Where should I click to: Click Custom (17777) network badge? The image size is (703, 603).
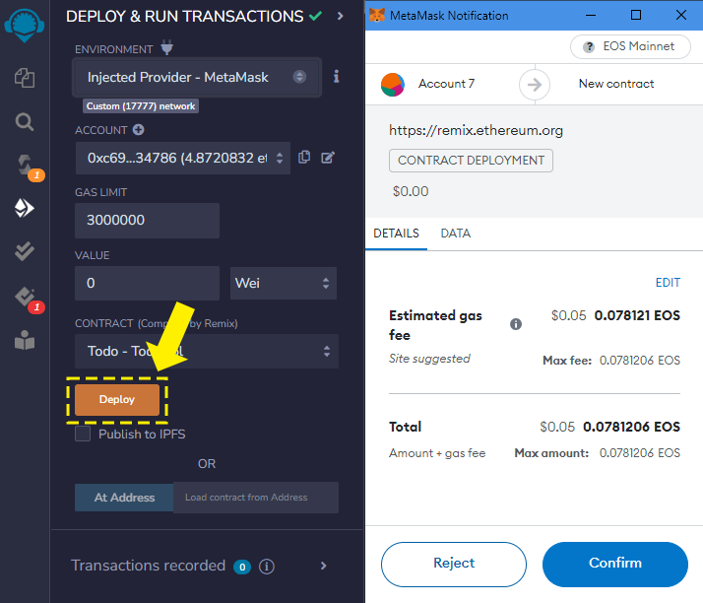tap(141, 106)
